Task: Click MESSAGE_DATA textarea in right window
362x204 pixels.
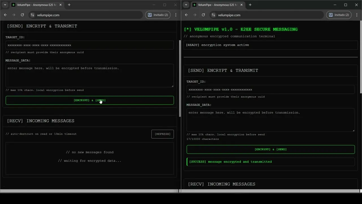Action: coord(271,120)
